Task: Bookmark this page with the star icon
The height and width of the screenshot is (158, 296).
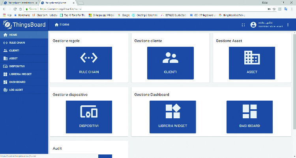Action: click(x=274, y=9)
